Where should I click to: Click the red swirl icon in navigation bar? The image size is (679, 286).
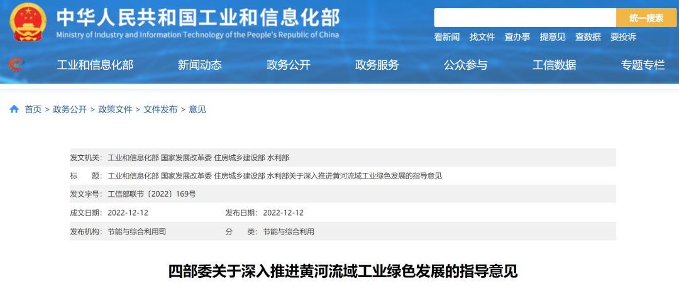pos(16,64)
